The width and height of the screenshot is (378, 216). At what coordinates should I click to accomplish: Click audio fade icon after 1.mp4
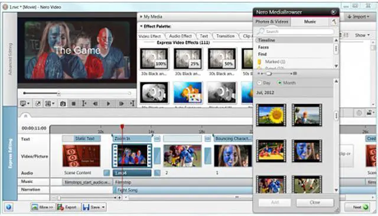point(157,173)
